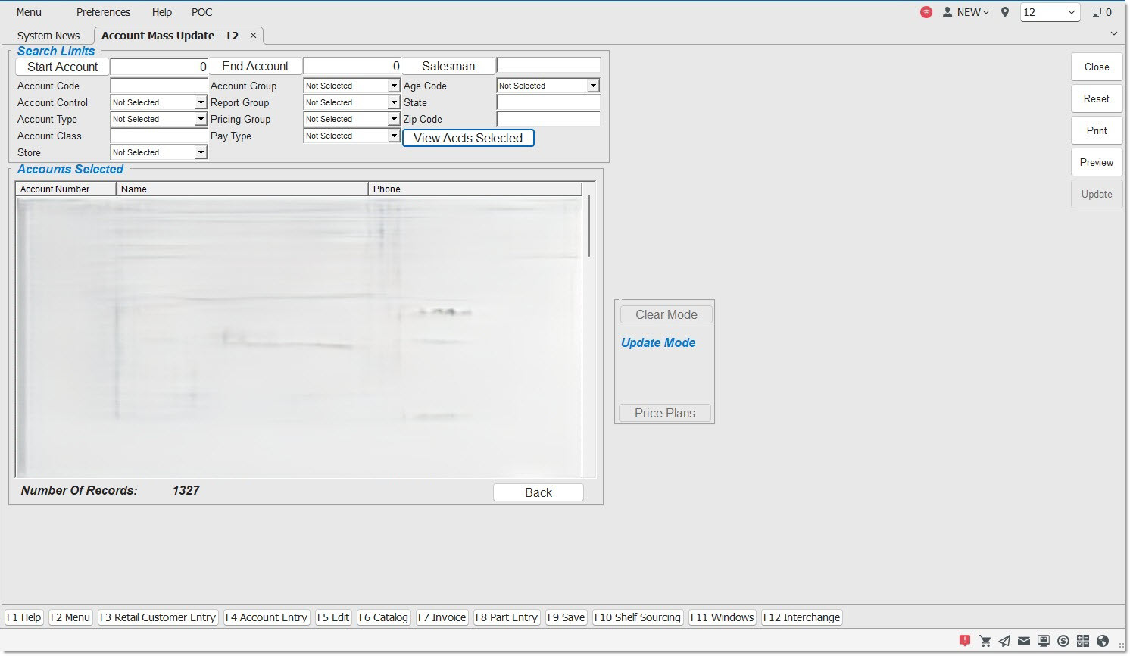Switch to the System News tab
This screenshot has width=1130, height=656.
(x=48, y=36)
